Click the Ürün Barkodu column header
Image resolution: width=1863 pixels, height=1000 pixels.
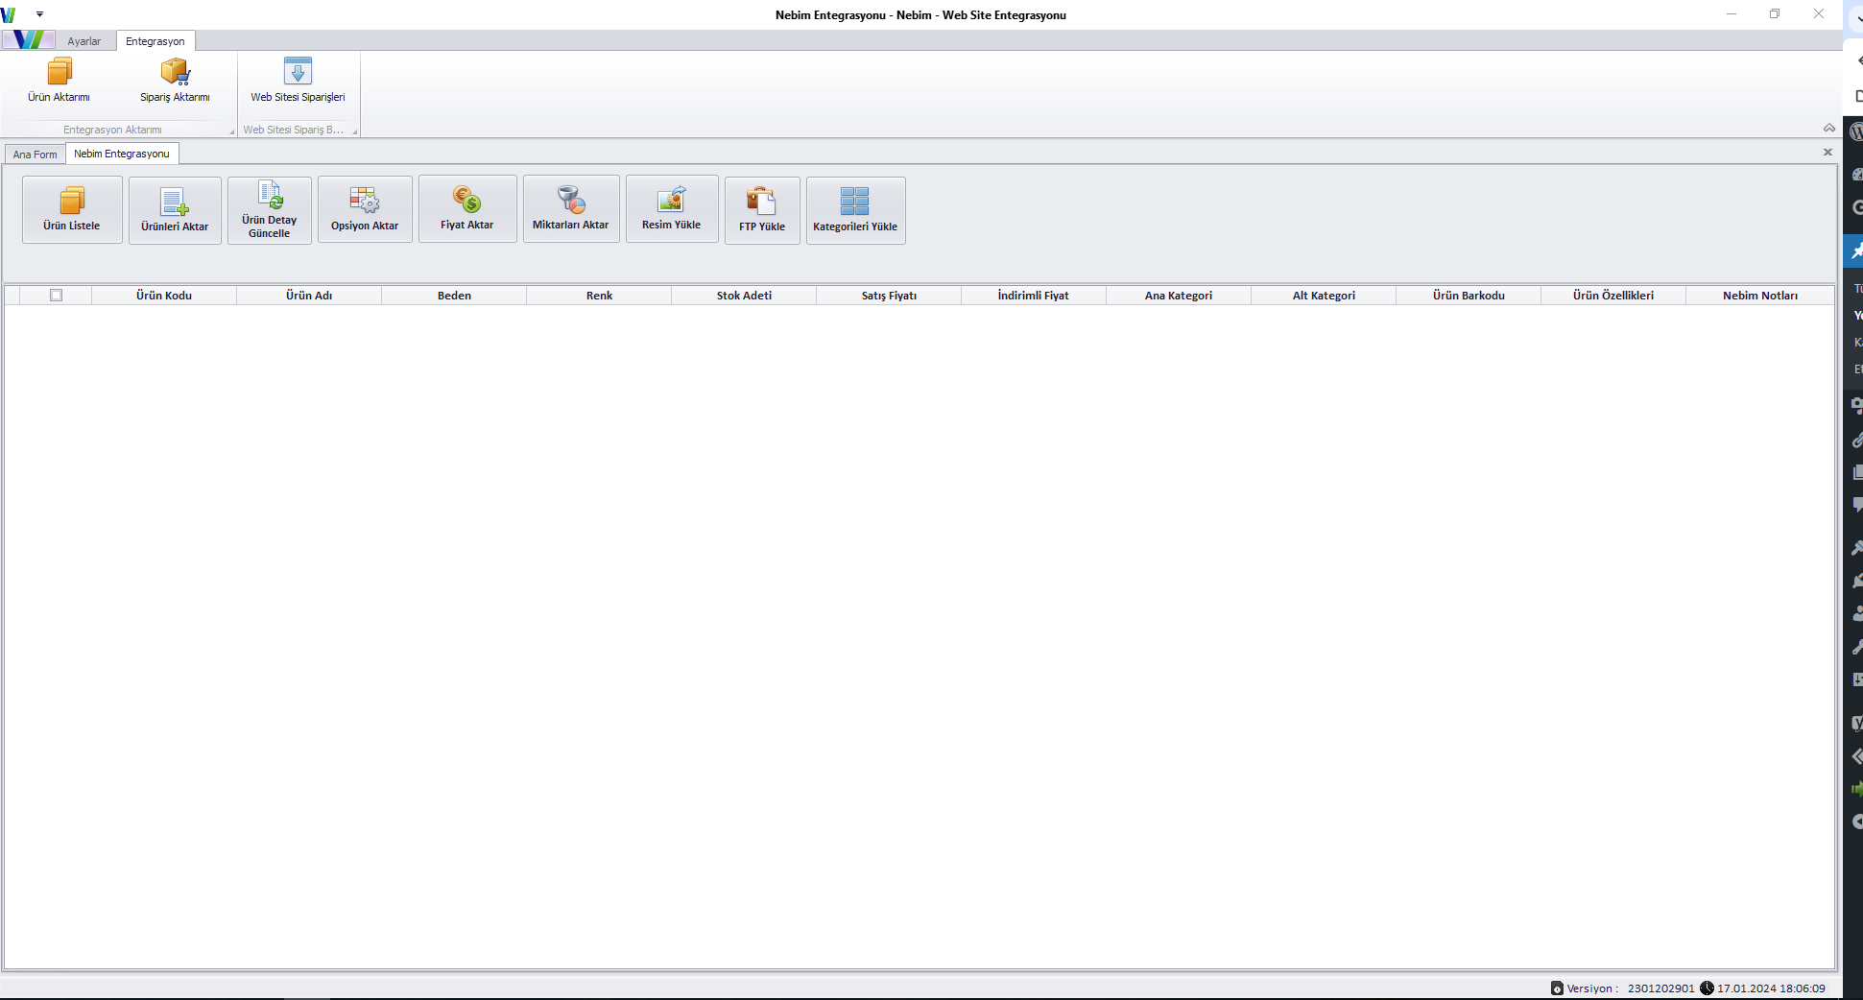(1469, 296)
